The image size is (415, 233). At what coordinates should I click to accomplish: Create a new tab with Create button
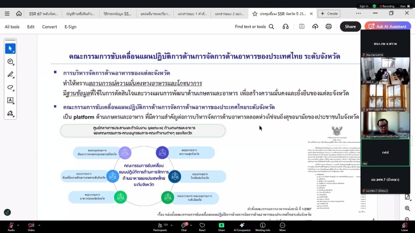[x=329, y=13]
